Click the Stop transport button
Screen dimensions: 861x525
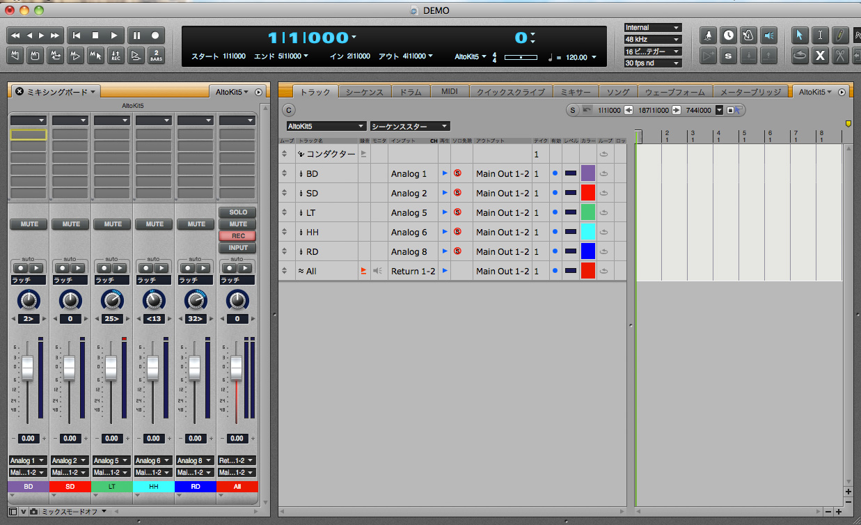95,36
